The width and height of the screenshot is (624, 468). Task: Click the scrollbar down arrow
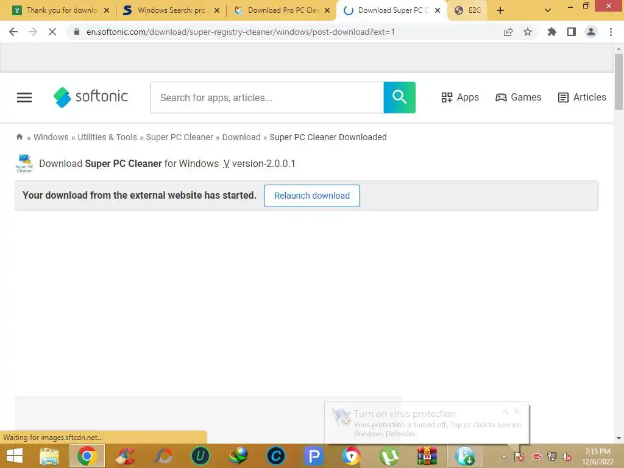click(x=619, y=438)
